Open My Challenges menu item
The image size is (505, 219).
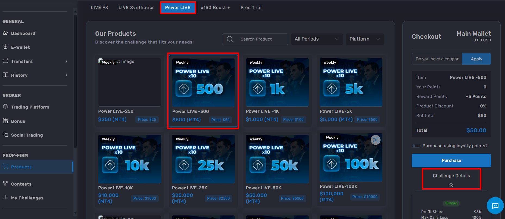tap(27, 198)
